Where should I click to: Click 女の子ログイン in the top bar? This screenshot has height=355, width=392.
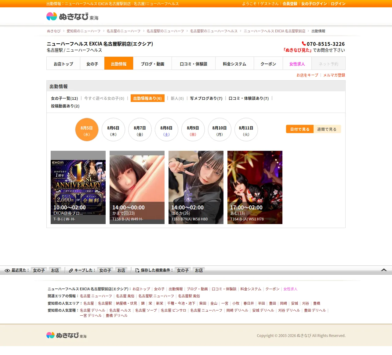pos(314,4)
